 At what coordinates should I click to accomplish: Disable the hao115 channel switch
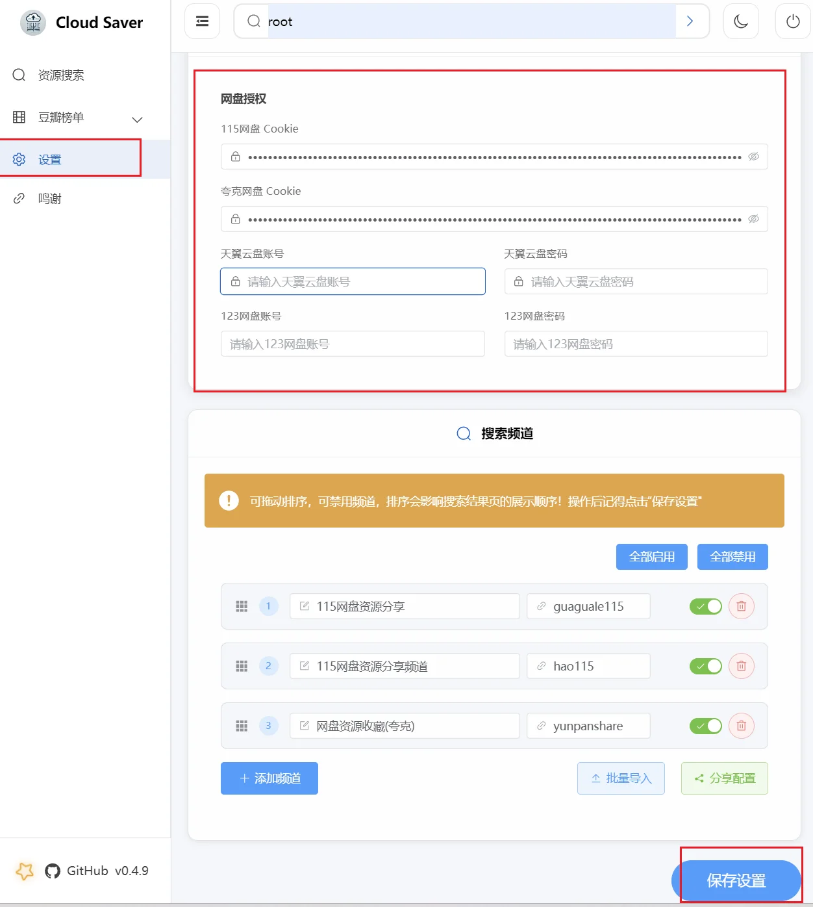click(x=706, y=666)
